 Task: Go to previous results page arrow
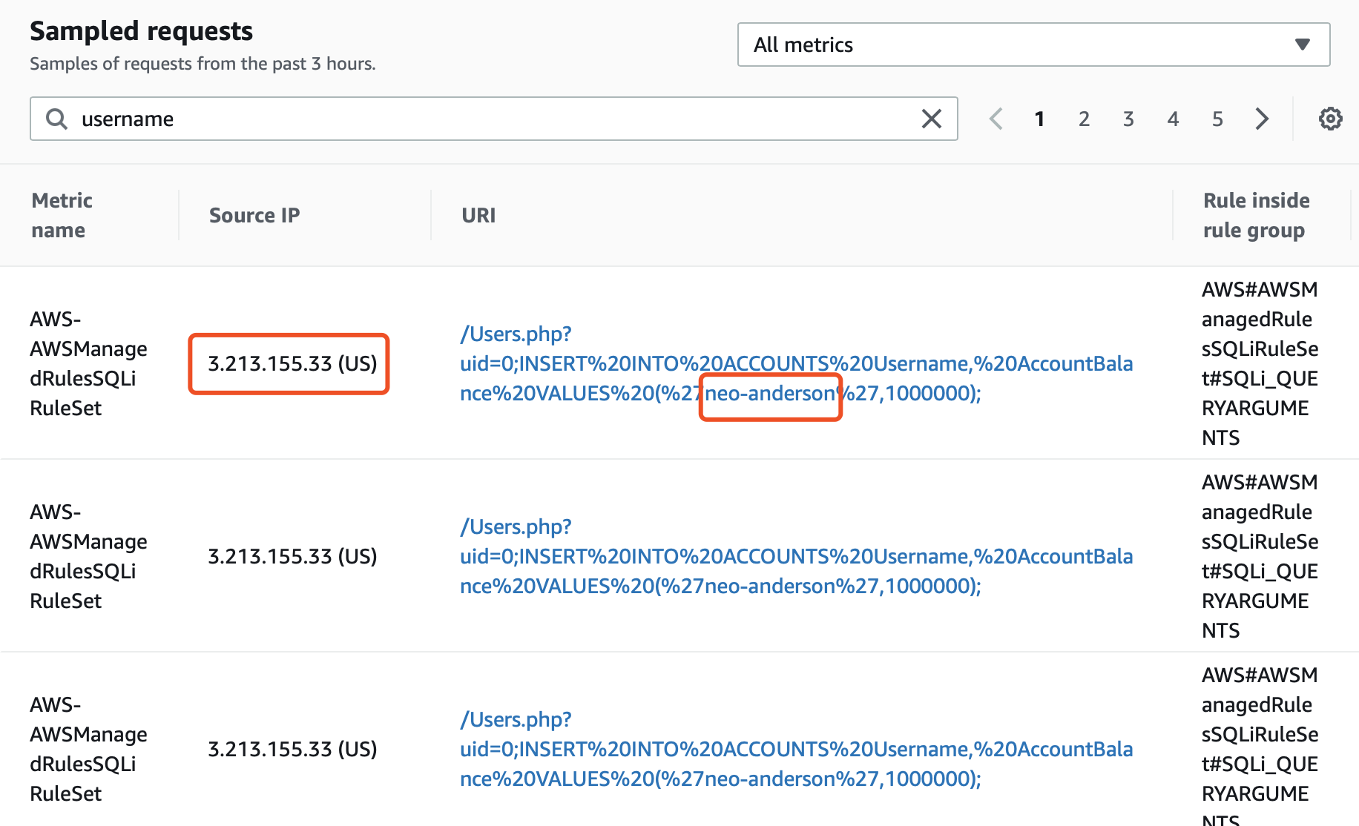[x=996, y=119]
